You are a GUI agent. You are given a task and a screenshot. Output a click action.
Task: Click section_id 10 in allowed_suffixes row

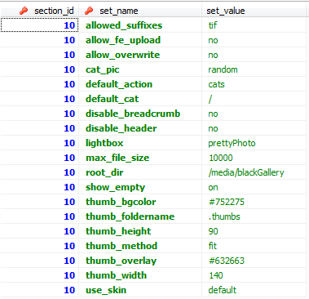click(x=39, y=25)
